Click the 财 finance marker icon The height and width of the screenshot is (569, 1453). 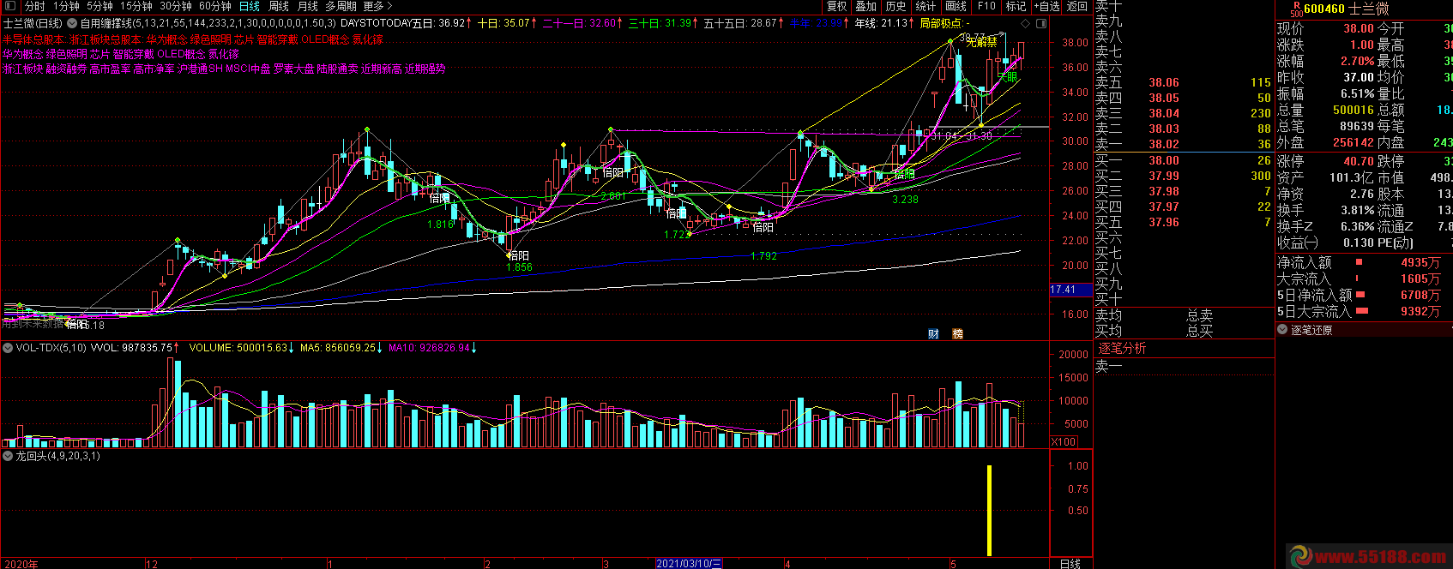pyautogui.click(x=933, y=334)
